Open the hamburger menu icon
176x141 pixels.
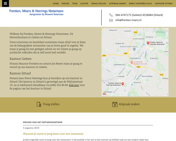click(x=6, y=3)
